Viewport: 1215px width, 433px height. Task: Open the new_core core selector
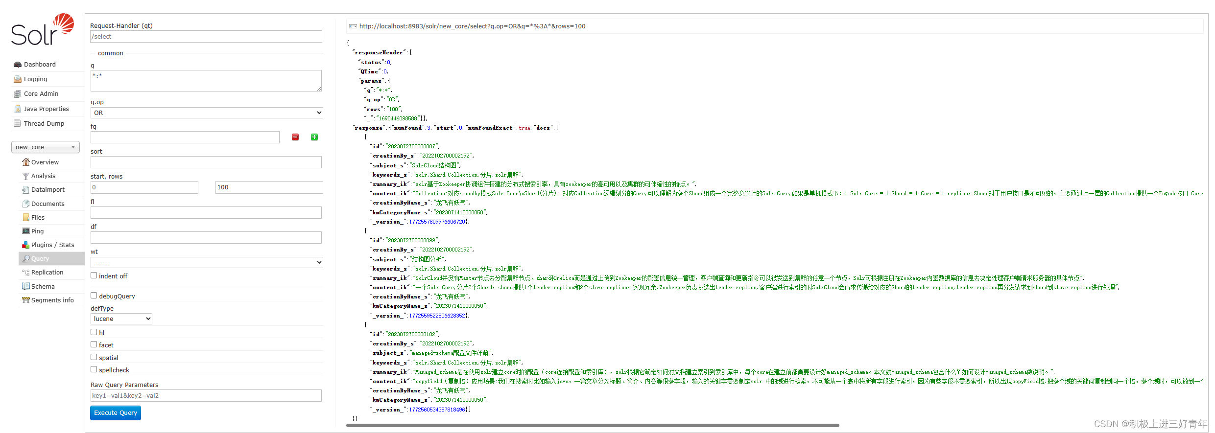coord(46,147)
